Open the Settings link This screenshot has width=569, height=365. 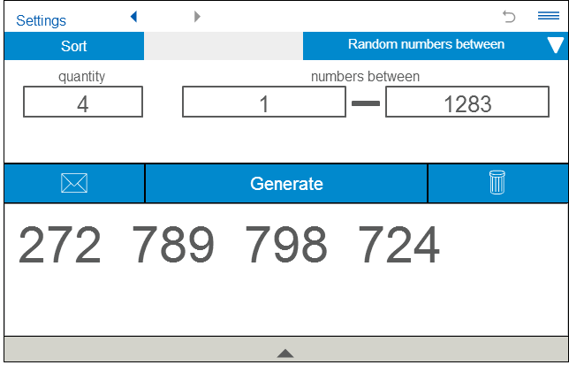point(41,19)
